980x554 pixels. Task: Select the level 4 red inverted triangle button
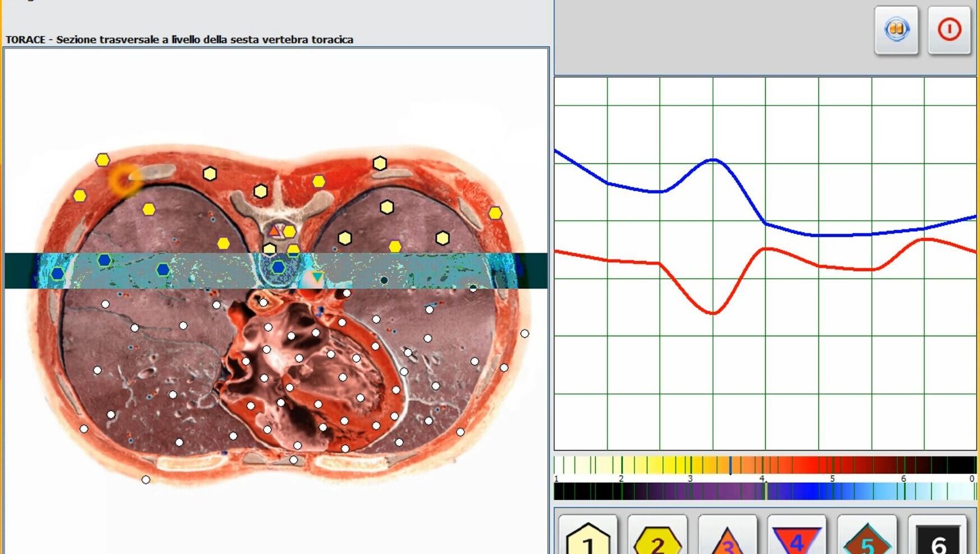pyautogui.click(x=797, y=535)
